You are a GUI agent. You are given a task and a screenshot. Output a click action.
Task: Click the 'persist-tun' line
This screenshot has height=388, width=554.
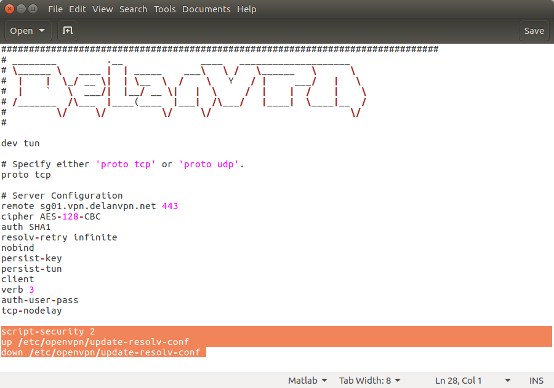tap(32, 269)
